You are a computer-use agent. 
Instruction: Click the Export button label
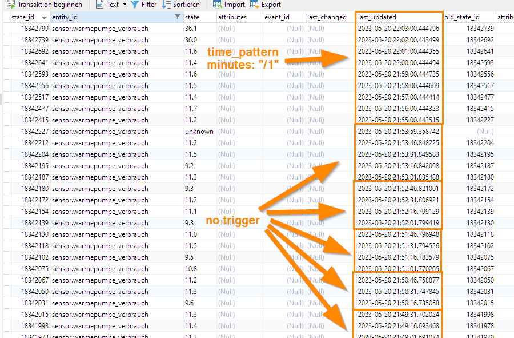pos(271,5)
